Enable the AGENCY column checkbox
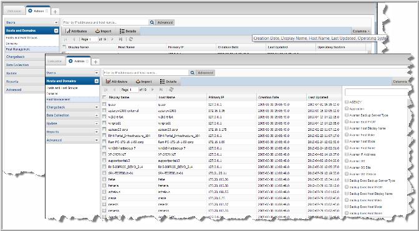419x231 pixels. click(x=347, y=102)
